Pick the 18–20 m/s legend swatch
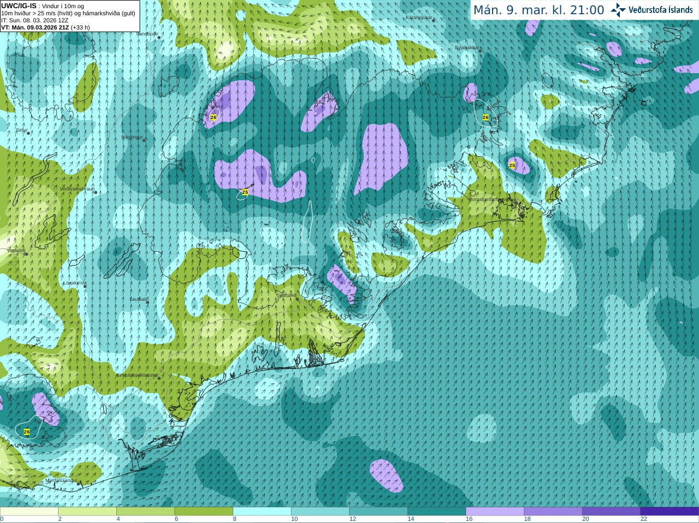 [x=553, y=512]
